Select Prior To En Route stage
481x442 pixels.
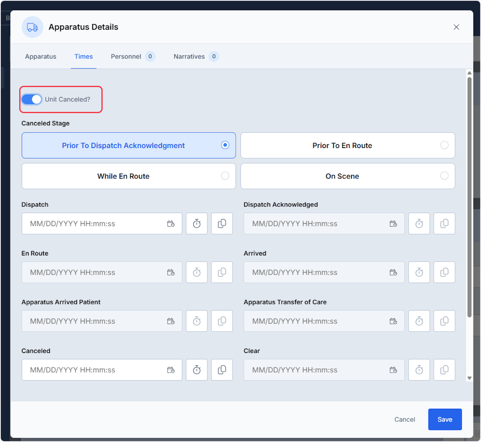coord(348,145)
